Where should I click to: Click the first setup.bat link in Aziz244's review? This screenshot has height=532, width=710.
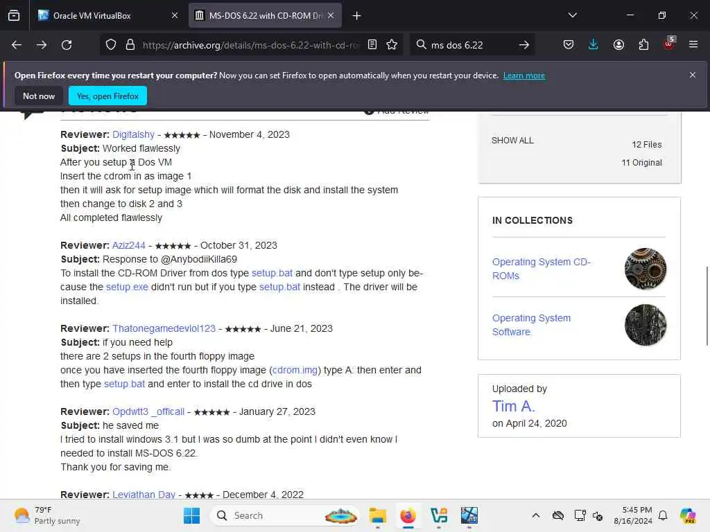pyautogui.click(x=272, y=273)
